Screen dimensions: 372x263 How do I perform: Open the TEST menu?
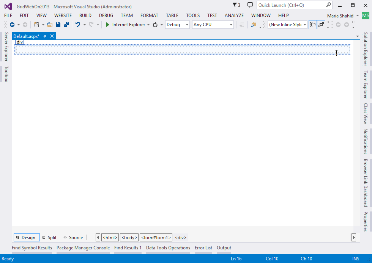(x=212, y=16)
